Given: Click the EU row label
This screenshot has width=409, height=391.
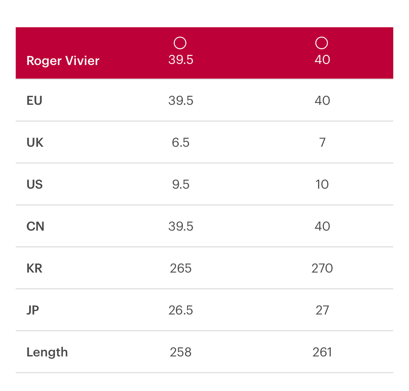Looking at the screenshot, I should coord(34,101).
